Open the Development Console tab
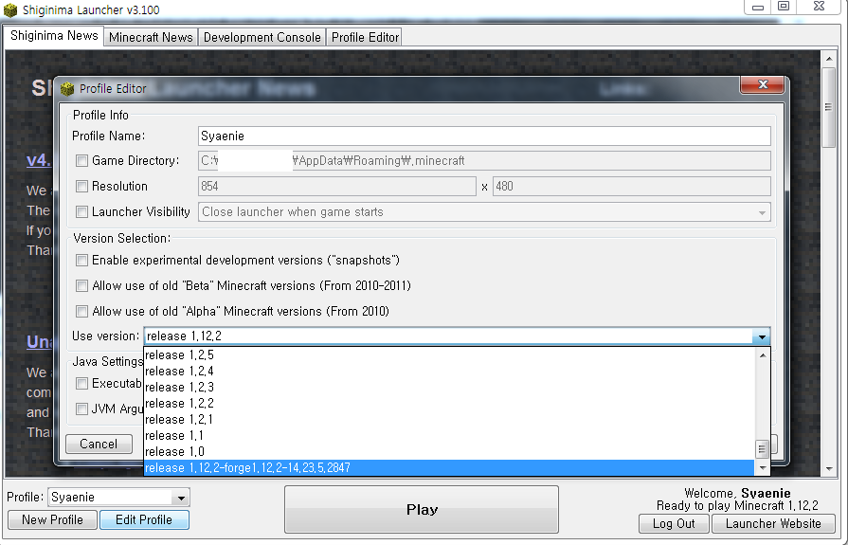 (262, 37)
